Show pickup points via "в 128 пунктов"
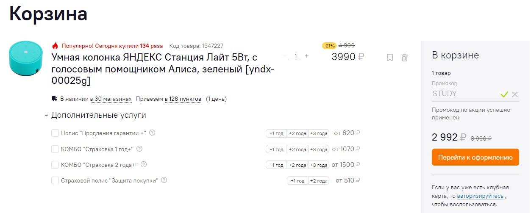The height and width of the screenshot is (213, 531). 183,99
